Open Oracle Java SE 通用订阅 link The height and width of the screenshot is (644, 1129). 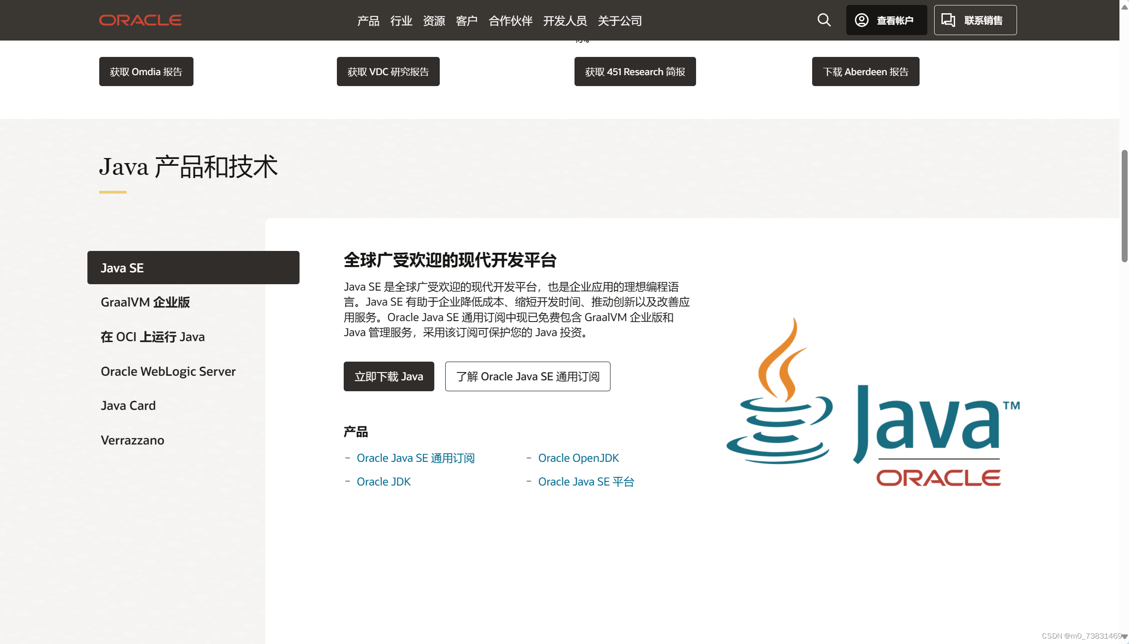416,458
